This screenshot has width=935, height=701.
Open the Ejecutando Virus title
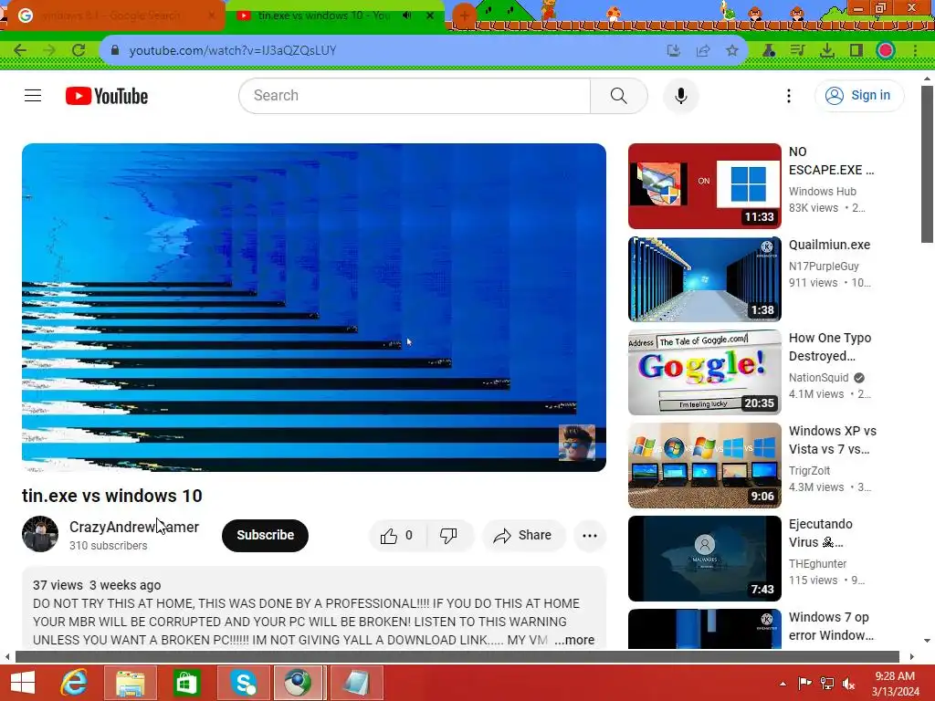click(821, 533)
